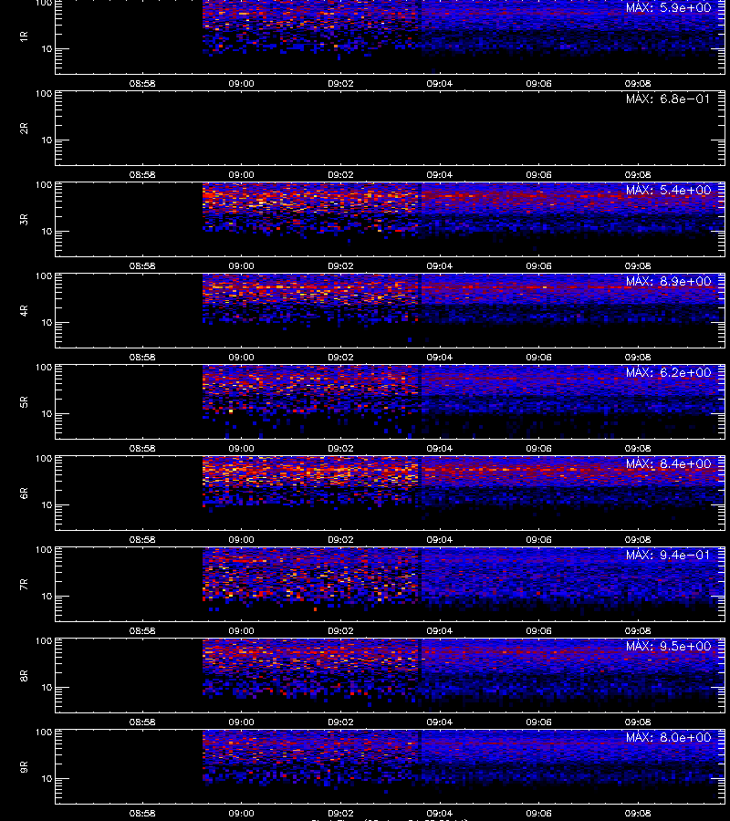Click the 10 y-axis label of panel 1R
This screenshot has width=730, height=821.
tap(47, 49)
